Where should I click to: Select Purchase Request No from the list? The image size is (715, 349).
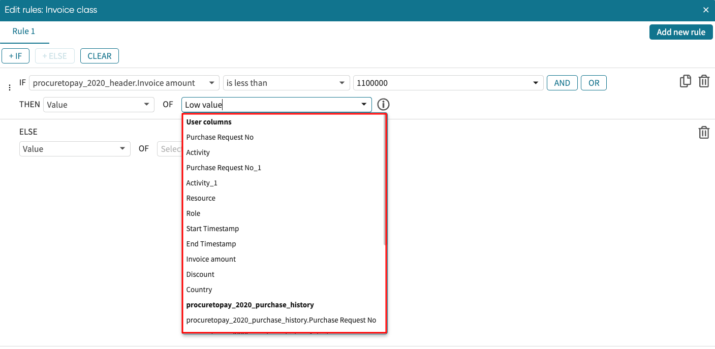[x=220, y=137]
